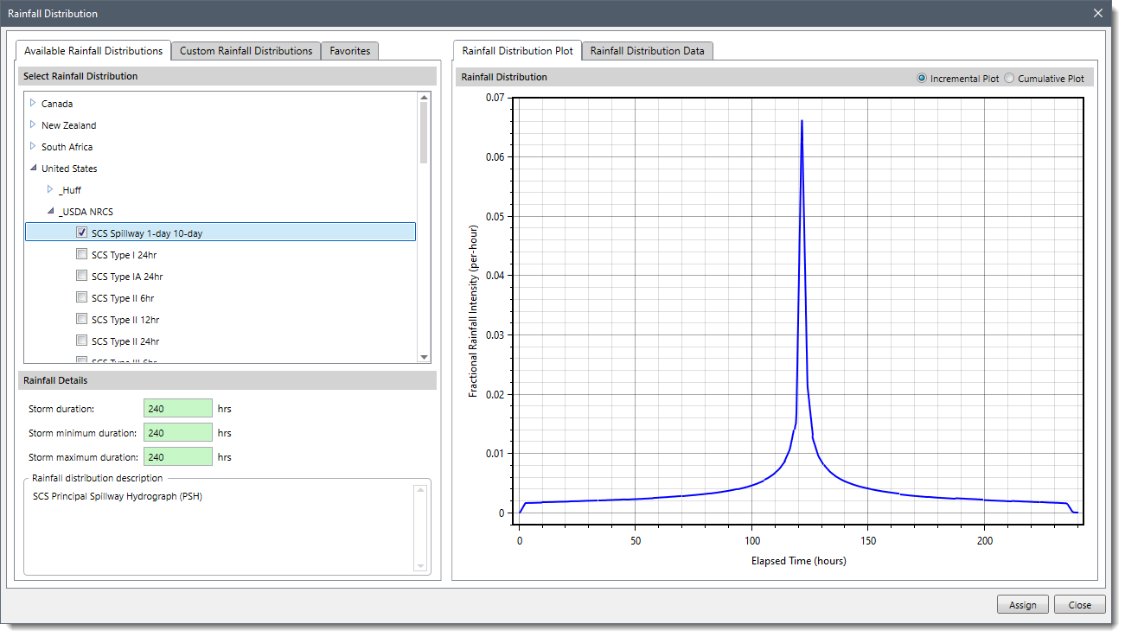Image resolution: width=1125 pixels, height=637 pixels.
Task: Expand the Canada tree node
Action: click(32, 103)
